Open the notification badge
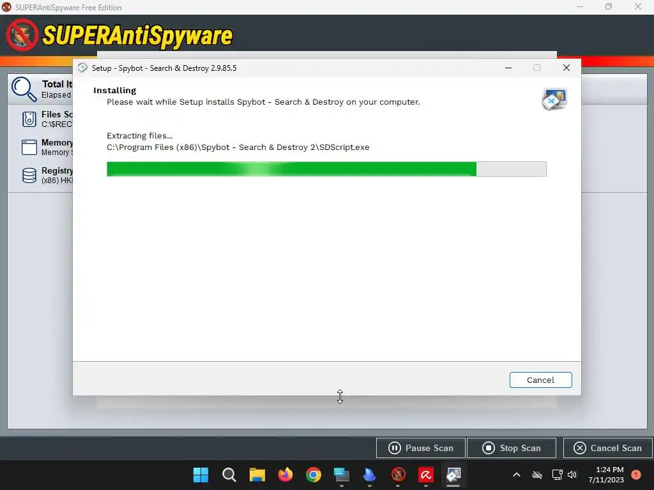654x490 pixels. [x=636, y=475]
